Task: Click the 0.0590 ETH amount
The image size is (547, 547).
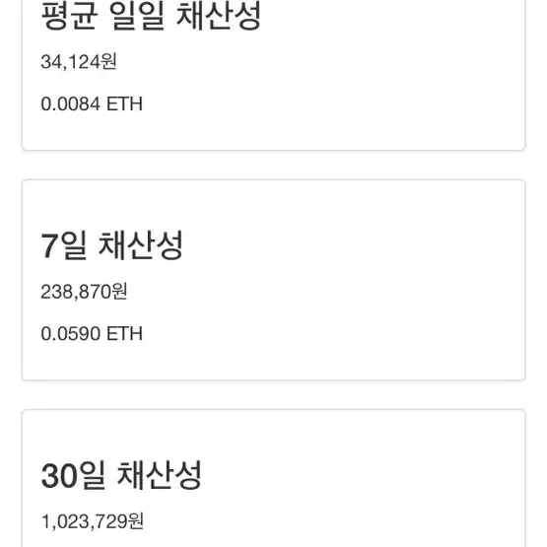Action: (x=92, y=333)
